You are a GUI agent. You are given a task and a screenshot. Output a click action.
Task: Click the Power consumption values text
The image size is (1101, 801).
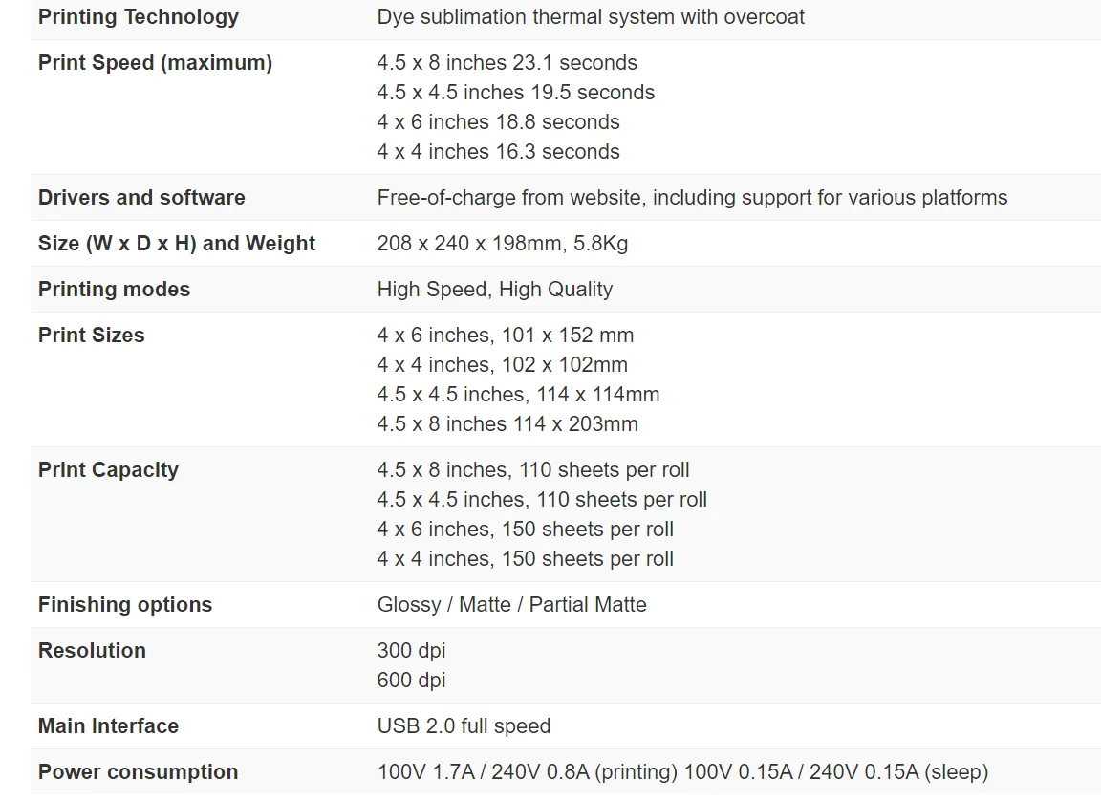(682, 772)
